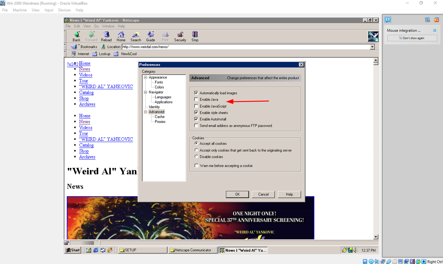Viewport: 443px width, 264px height.
Task: Click Cancel in Preferences dialog
Action: coord(264,194)
